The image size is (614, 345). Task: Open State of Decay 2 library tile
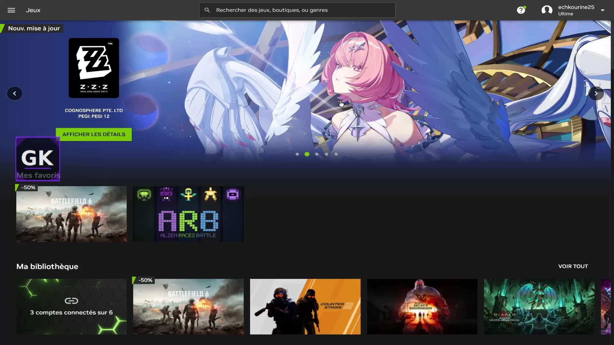tap(422, 307)
